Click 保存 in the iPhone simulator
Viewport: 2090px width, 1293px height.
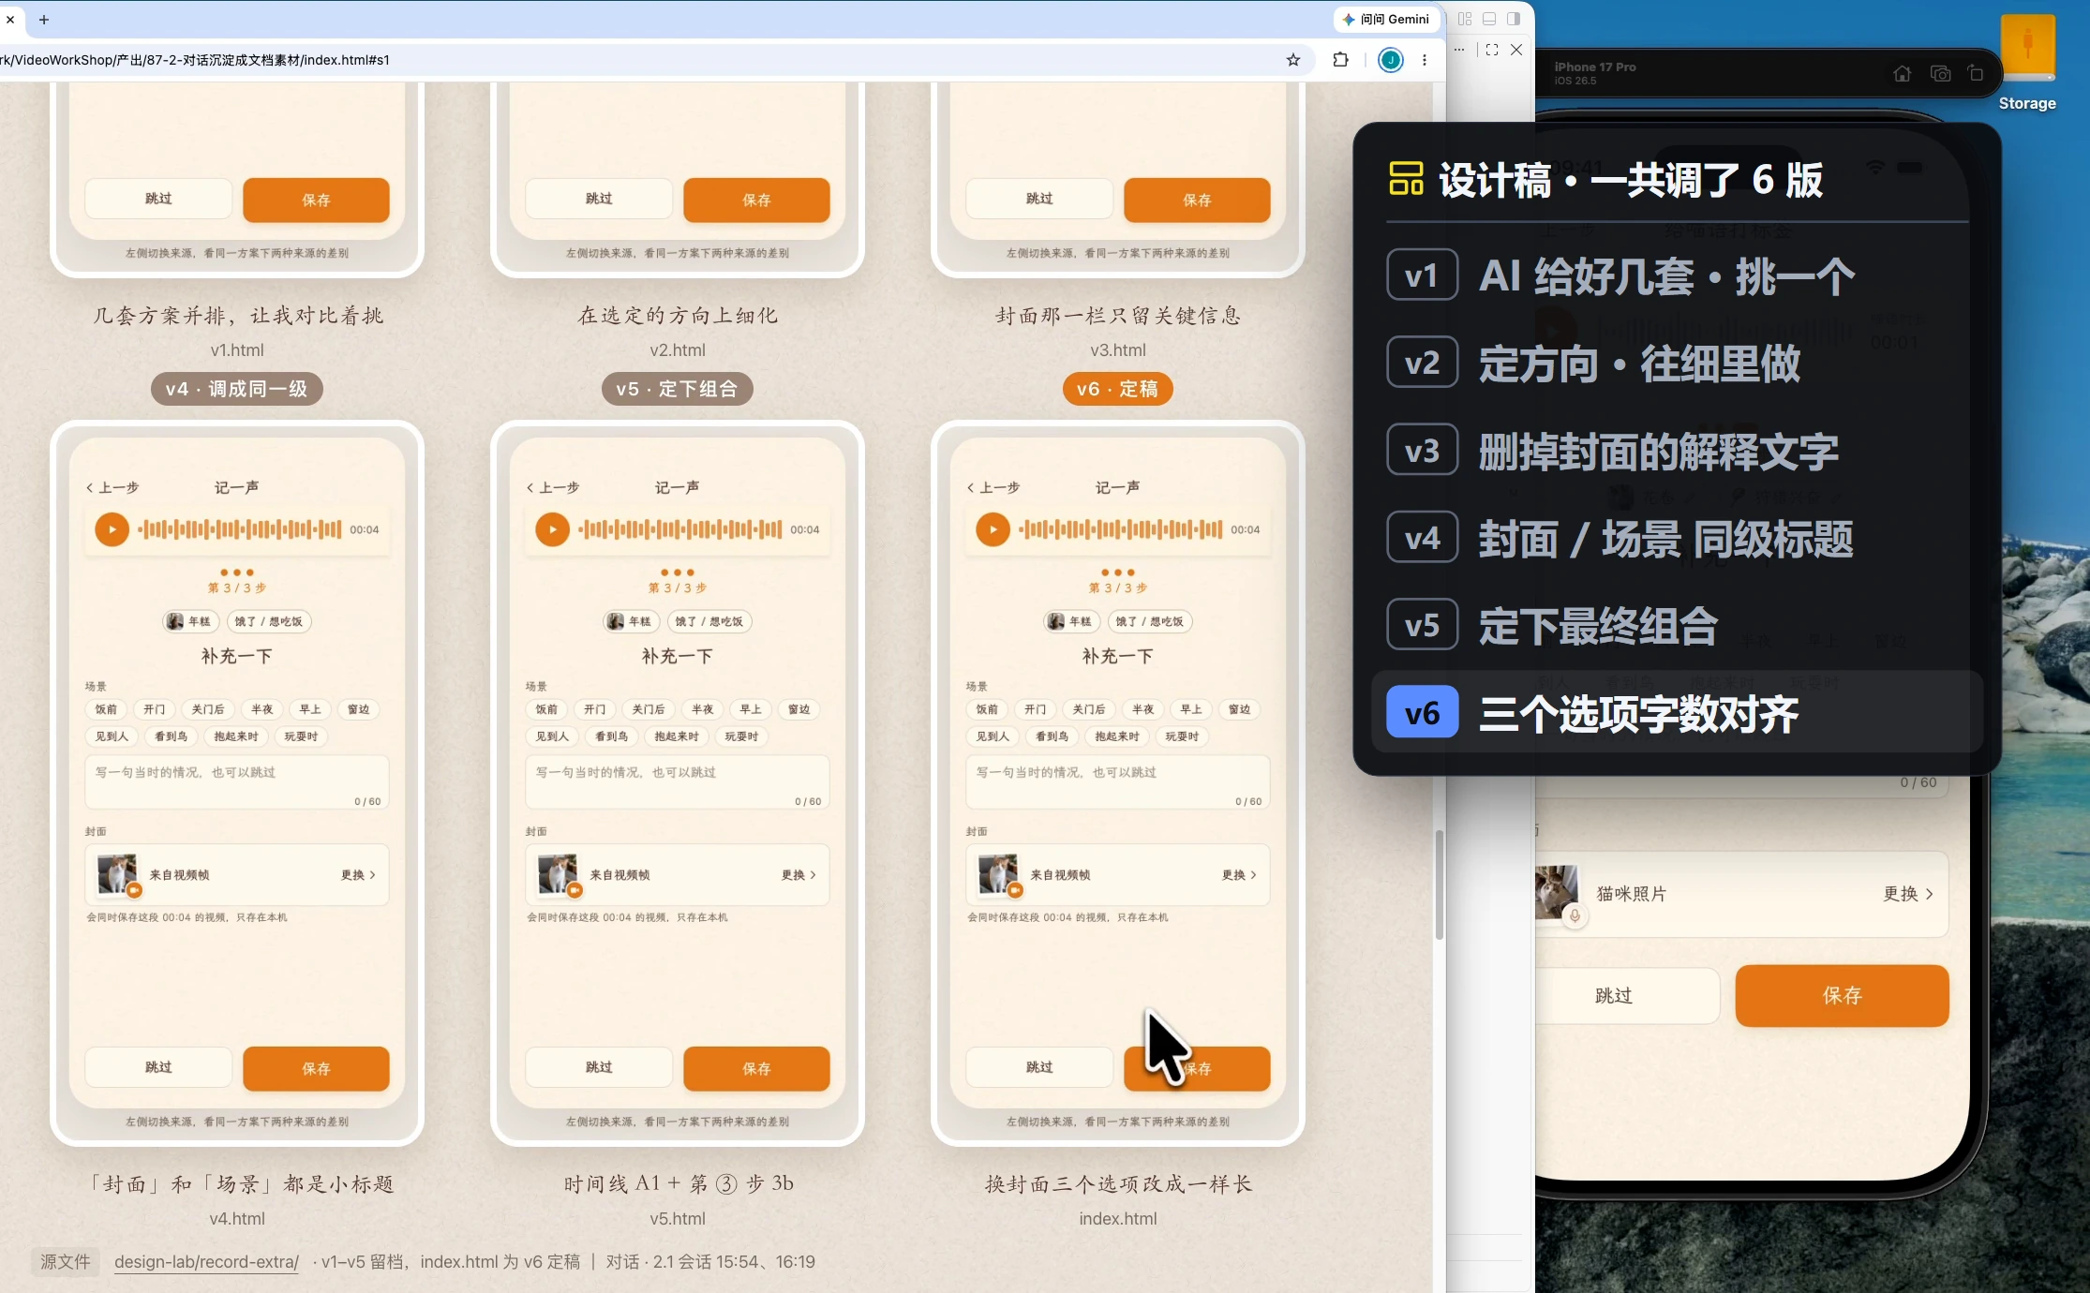(x=1842, y=995)
